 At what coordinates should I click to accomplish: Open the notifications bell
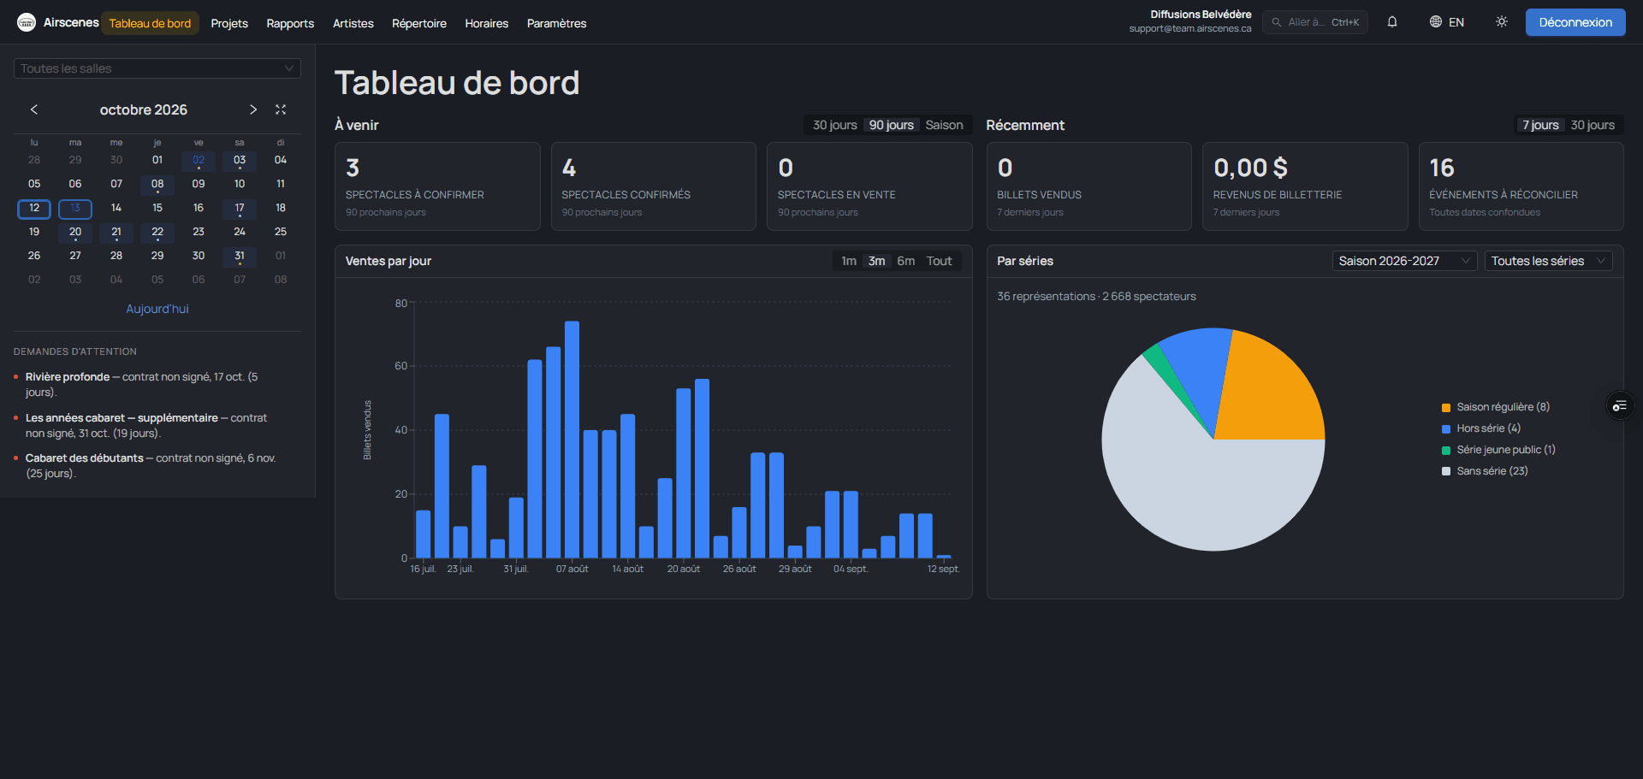pos(1392,22)
